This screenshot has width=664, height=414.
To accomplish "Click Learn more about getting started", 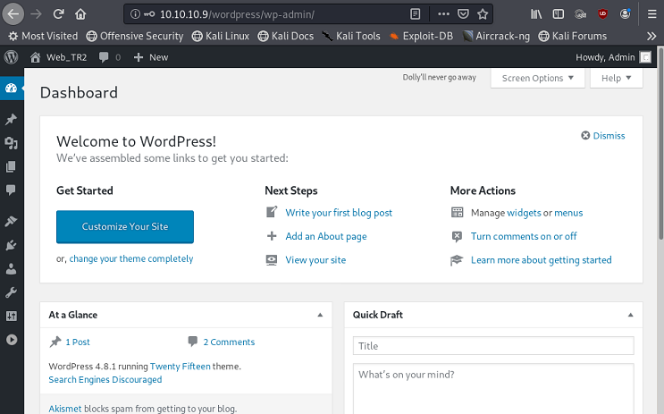I will pos(542,260).
